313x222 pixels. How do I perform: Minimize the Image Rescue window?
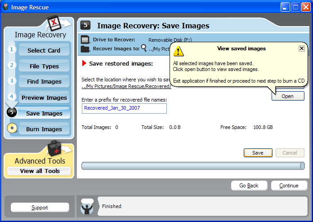(285, 7)
